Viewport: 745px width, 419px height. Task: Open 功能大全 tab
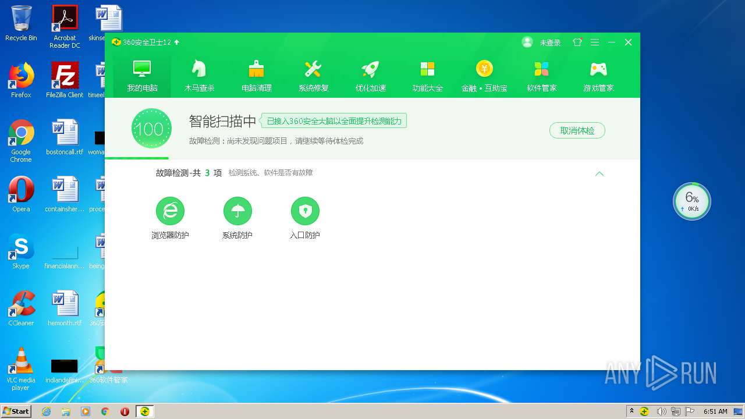pos(427,76)
